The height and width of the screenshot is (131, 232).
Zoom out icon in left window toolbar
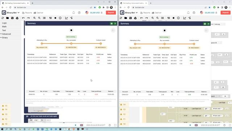pyautogui.click(x=40, y=18)
